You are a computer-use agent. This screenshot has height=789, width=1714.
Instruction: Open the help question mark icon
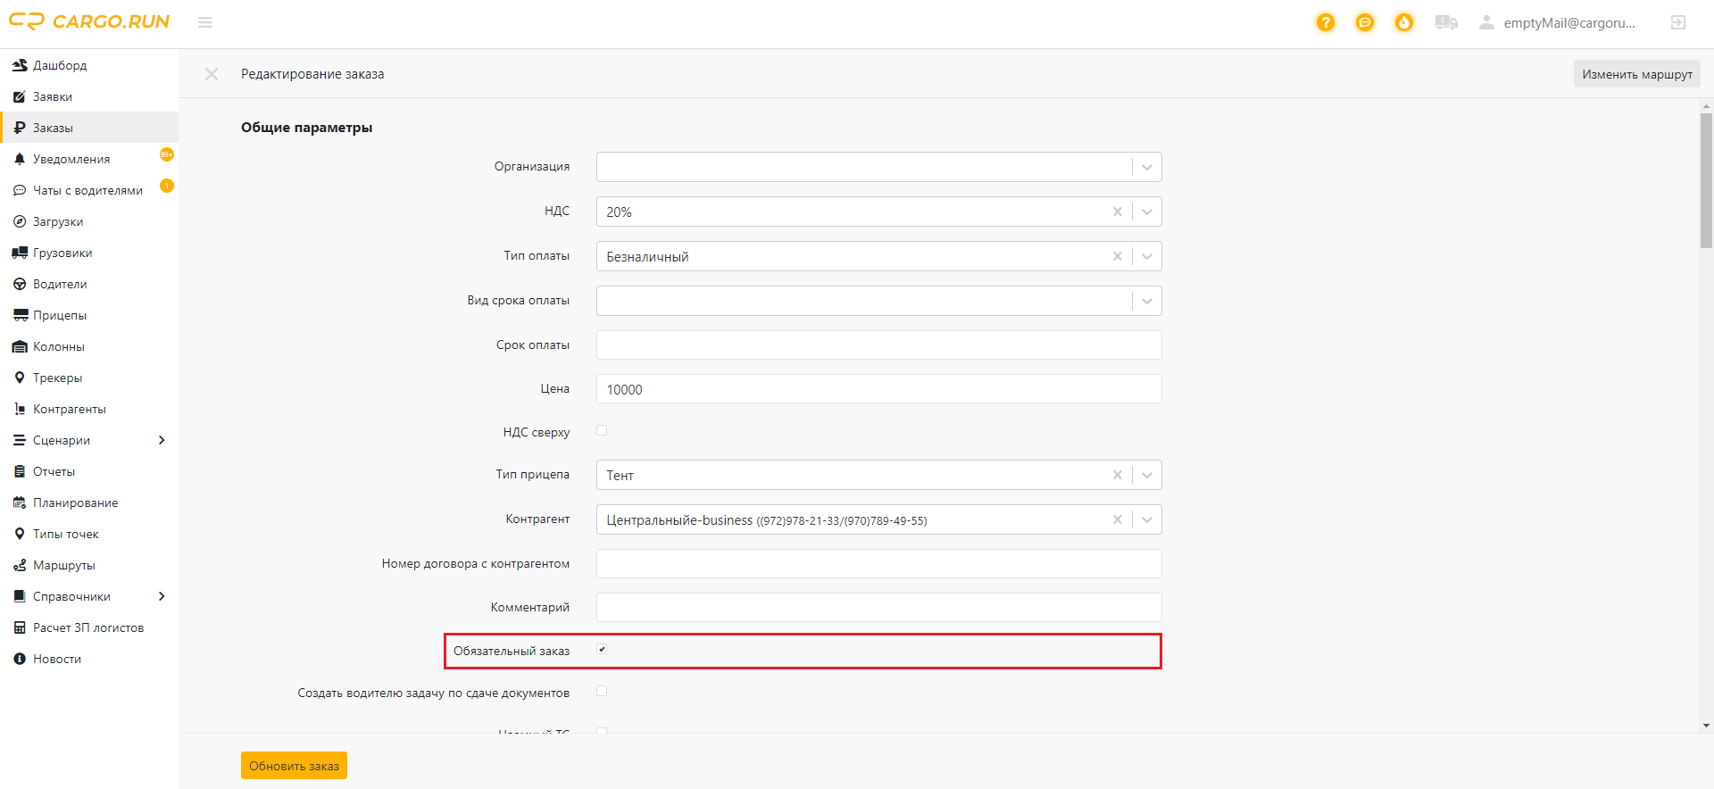pyautogui.click(x=1326, y=22)
